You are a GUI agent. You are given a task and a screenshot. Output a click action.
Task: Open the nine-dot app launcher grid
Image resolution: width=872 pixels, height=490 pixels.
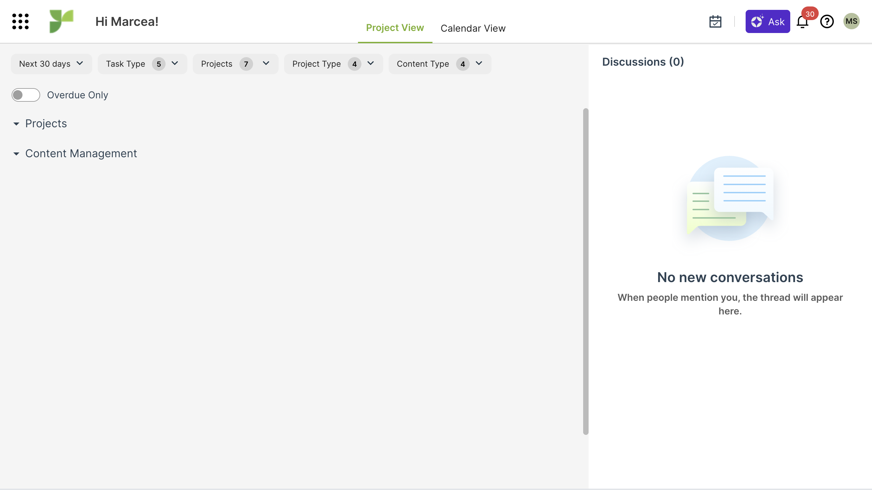20,21
